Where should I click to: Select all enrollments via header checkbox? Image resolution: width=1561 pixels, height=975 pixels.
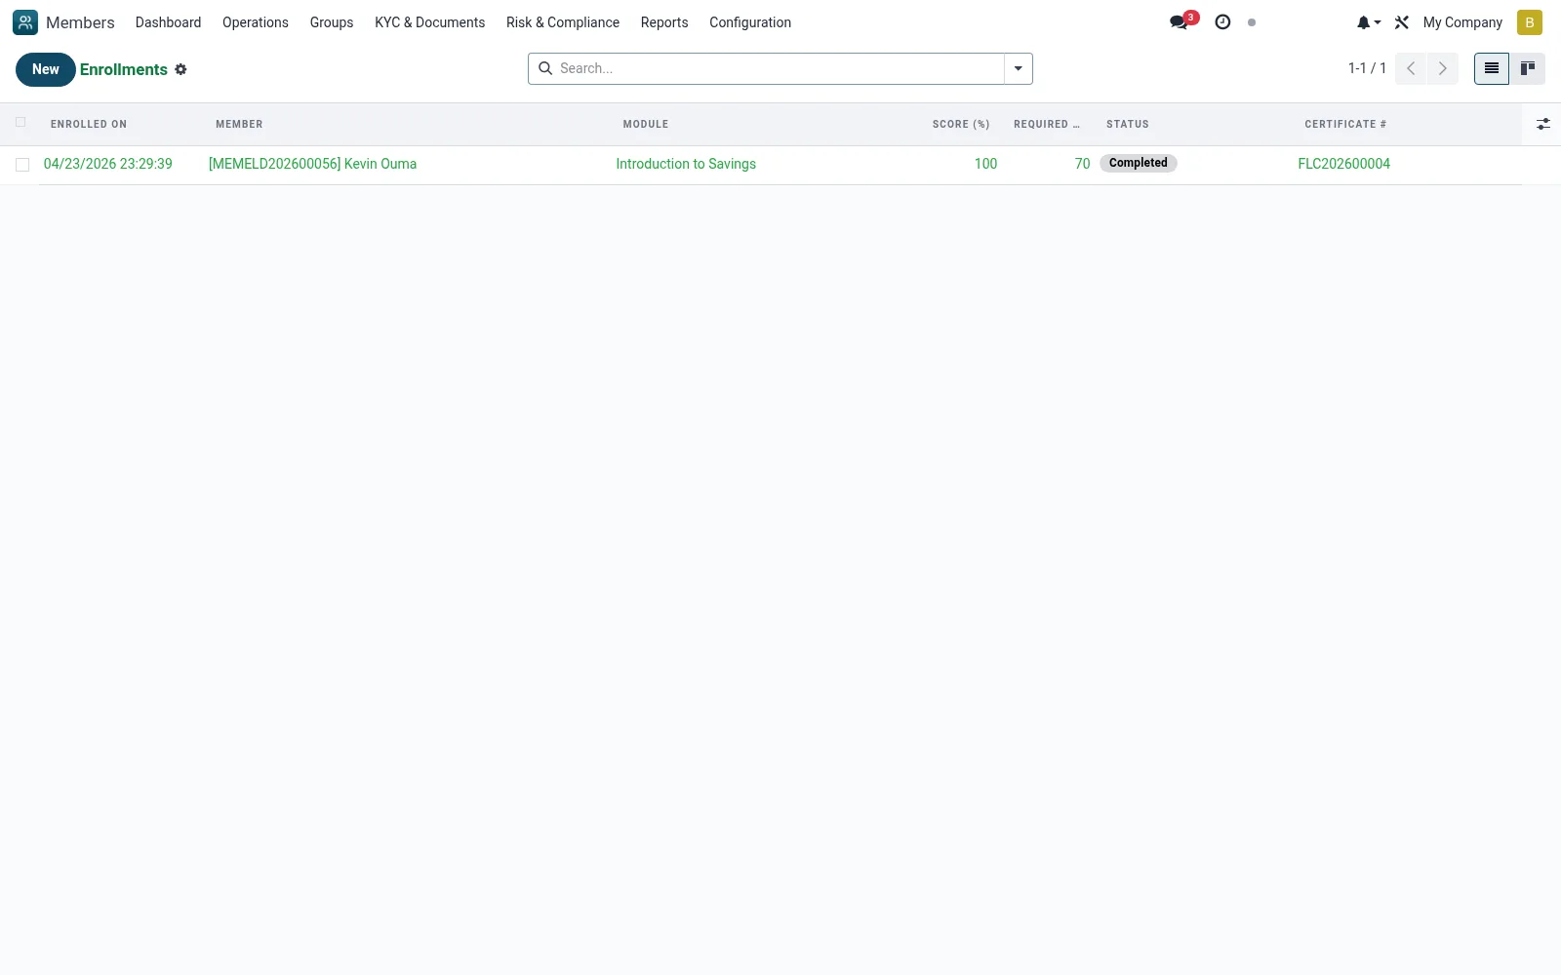(20, 122)
